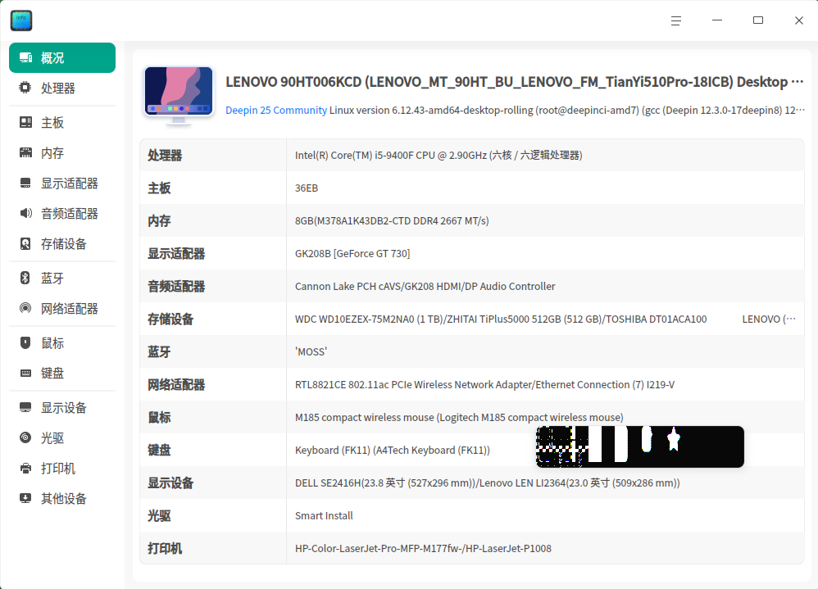Click the 存储设备 row heading in table
The height and width of the screenshot is (589, 818).
click(x=170, y=319)
